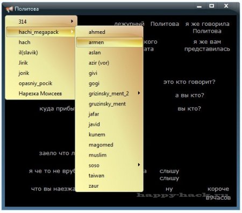The height and width of the screenshot is (213, 242).
Task: Expand the arrow beside soso
Action: pos(139,165)
